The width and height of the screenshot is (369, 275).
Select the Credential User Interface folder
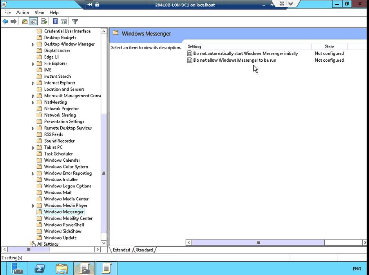67,31
